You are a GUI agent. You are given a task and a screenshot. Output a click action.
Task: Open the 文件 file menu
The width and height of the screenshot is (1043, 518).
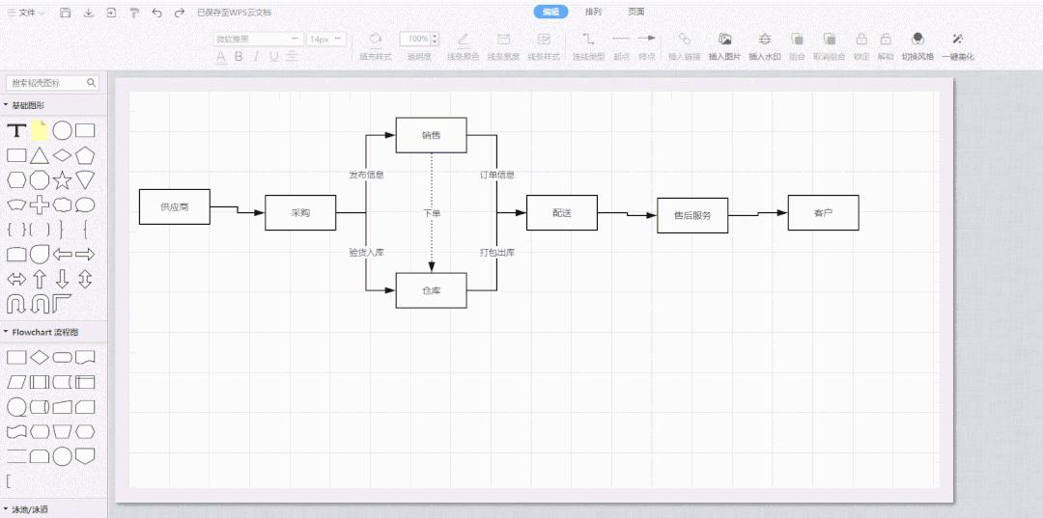(x=27, y=13)
